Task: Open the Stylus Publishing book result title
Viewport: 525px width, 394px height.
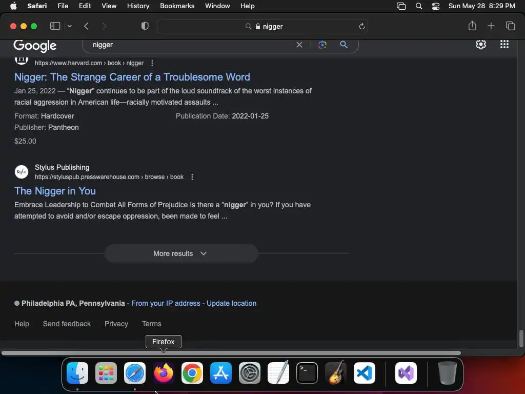Action: pyautogui.click(x=55, y=191)
